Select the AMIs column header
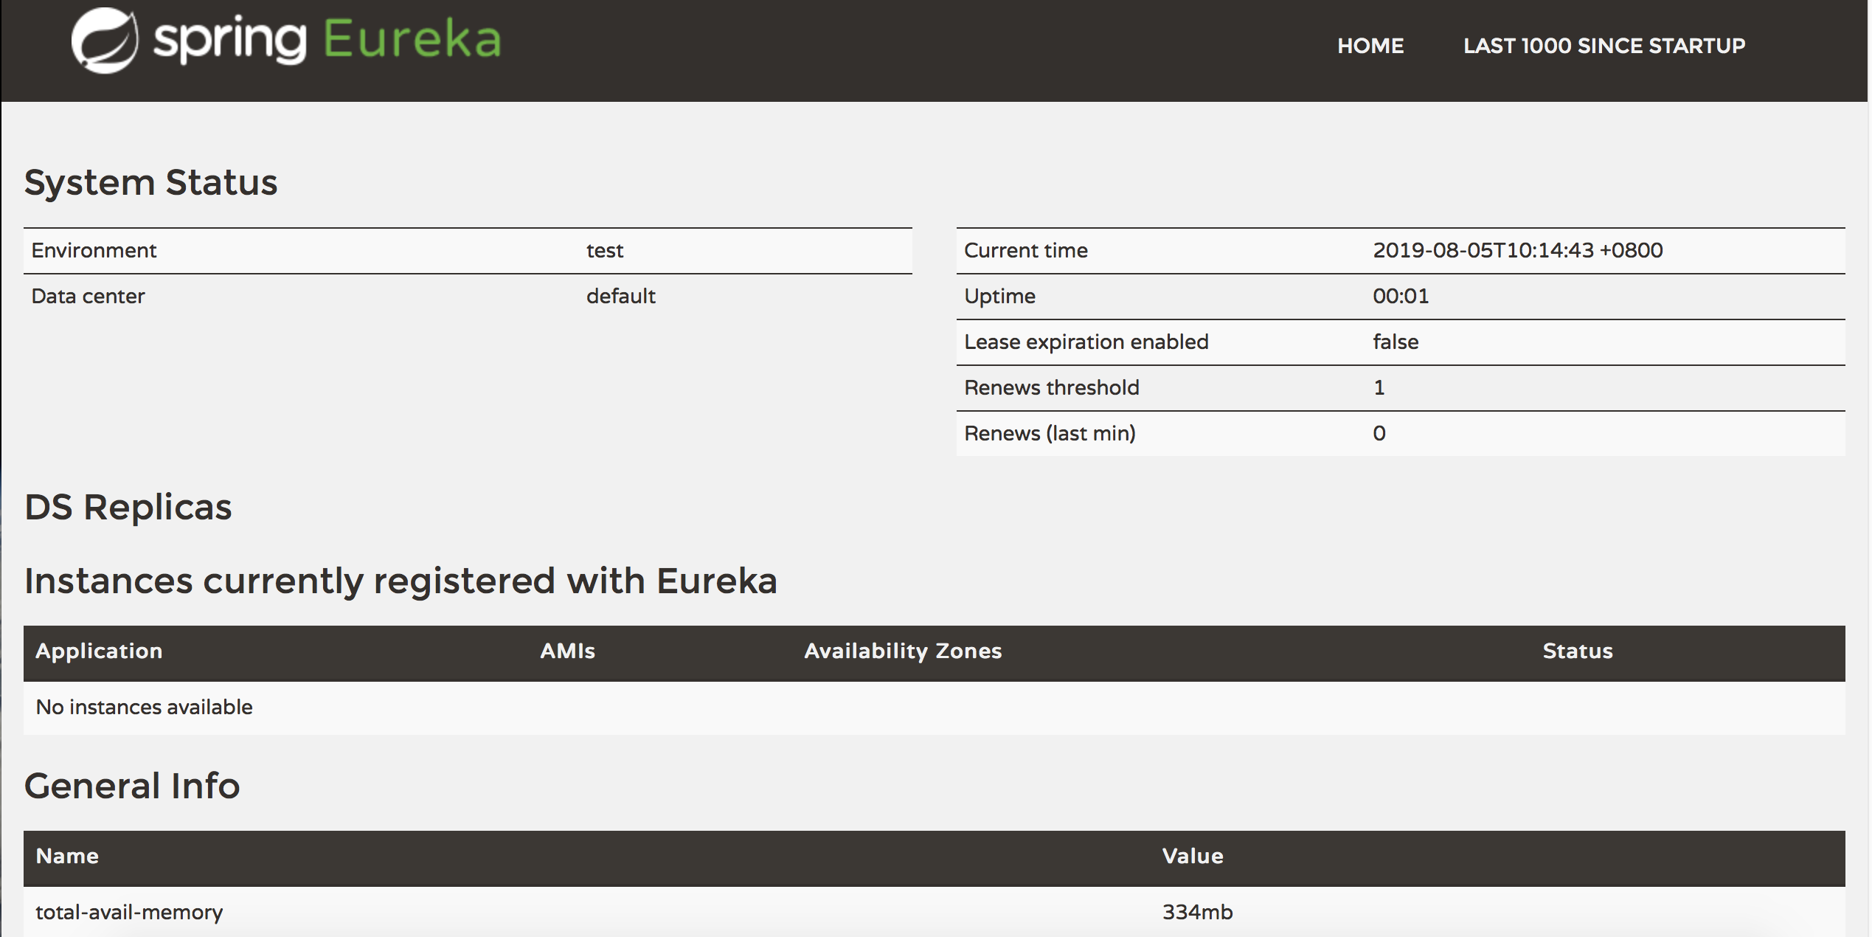Image resolution: width=1872 pixels, height=937 pixels. (566, 651)
